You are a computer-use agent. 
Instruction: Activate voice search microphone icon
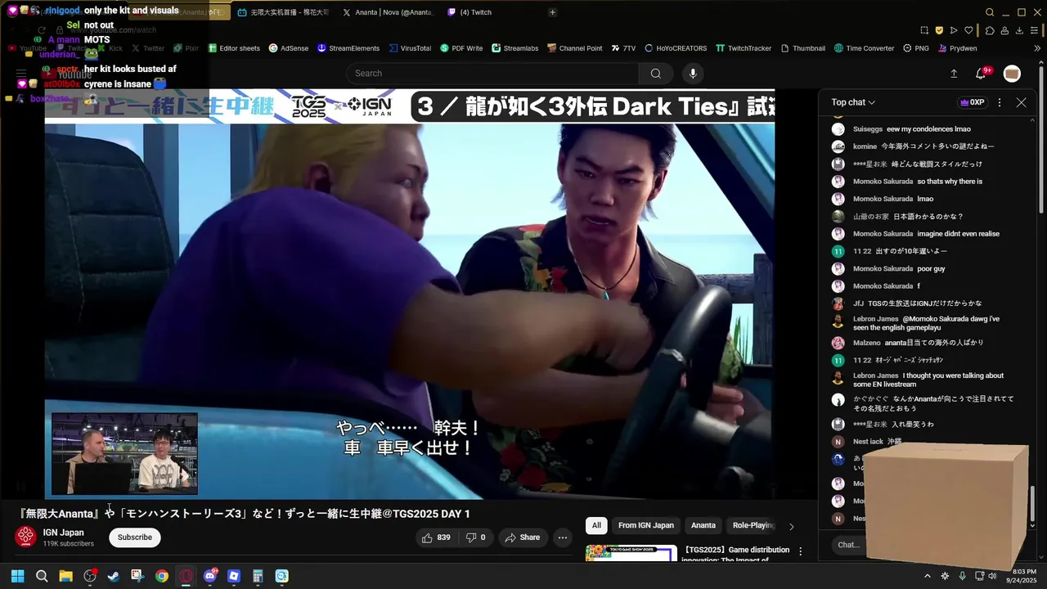693,74
